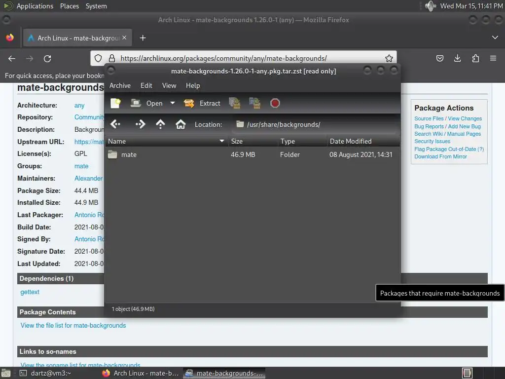Click the 46.9 MB size cell
505x379 pixels.
point(243,154)
